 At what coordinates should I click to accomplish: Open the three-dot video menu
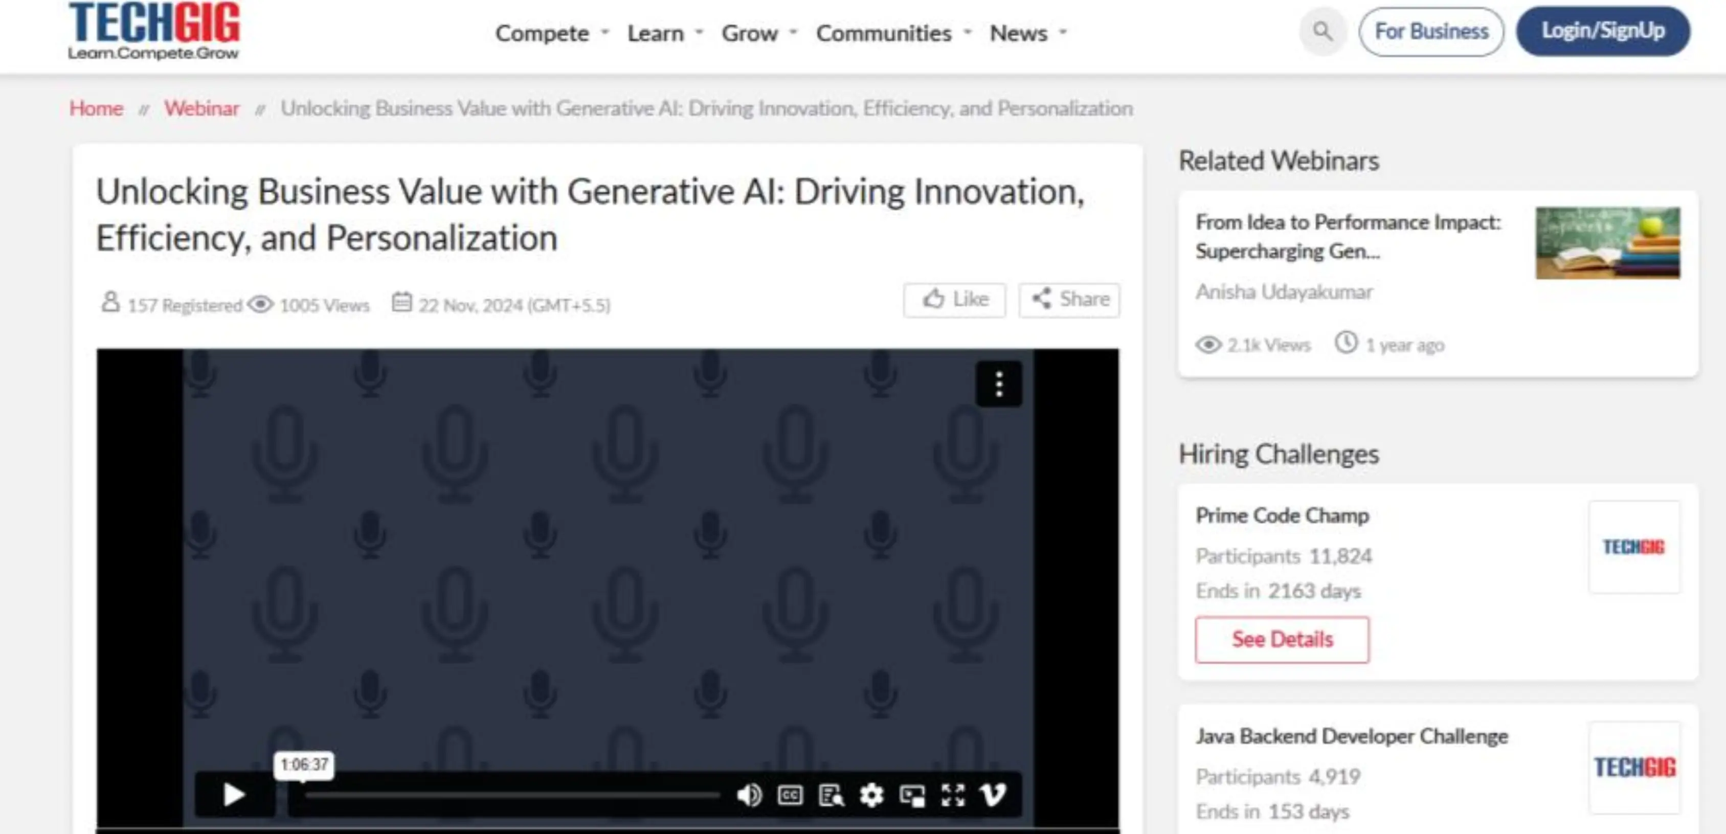[998, 384]
